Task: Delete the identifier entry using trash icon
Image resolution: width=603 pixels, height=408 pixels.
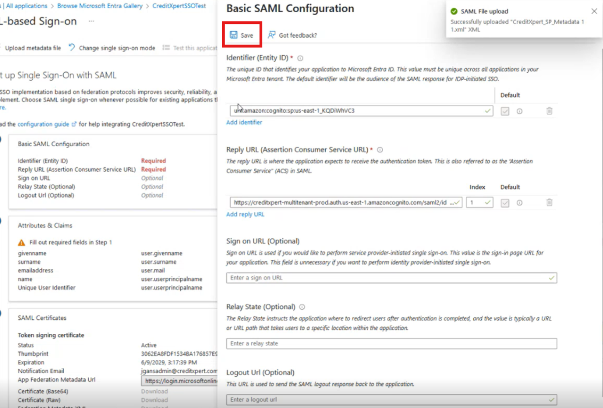Action: (x=549, y=111)
